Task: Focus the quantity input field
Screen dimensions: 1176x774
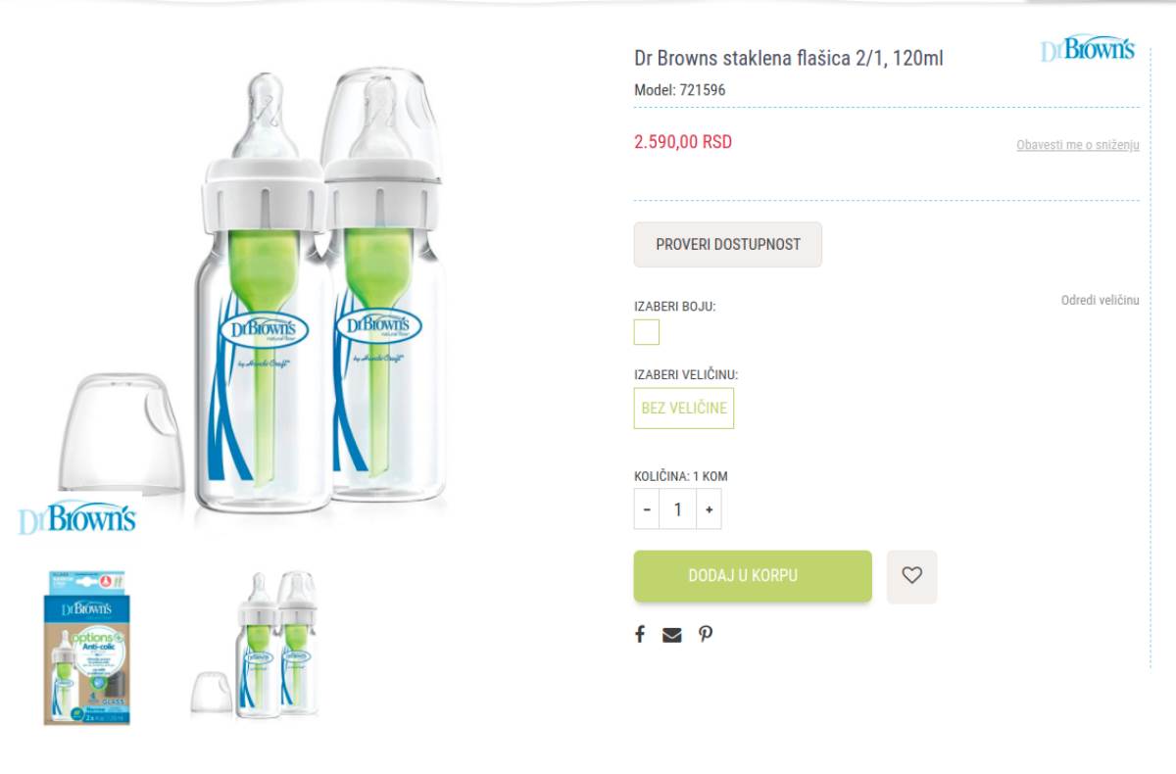Action: pos(677,509)
